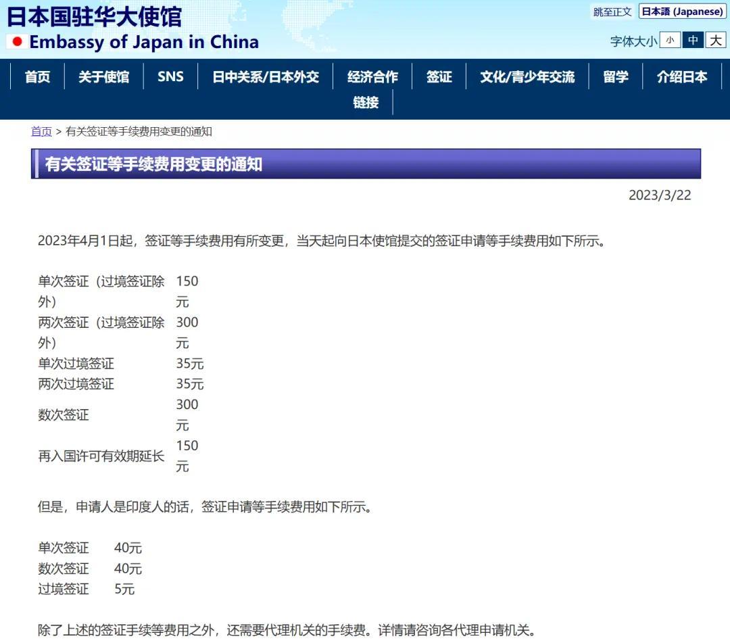Click the 跳至正文 skip link
The width and height of the screenshot is (730, 643).
[x=612, y=12]
